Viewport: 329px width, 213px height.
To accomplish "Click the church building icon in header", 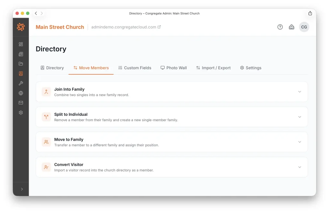I will pos(291,27).
